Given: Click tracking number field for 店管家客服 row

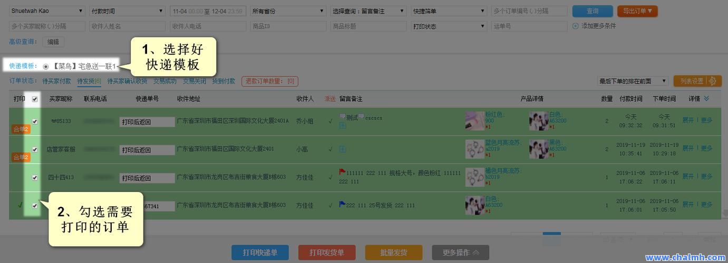Looking at the screenshot, I should point(147,150).
